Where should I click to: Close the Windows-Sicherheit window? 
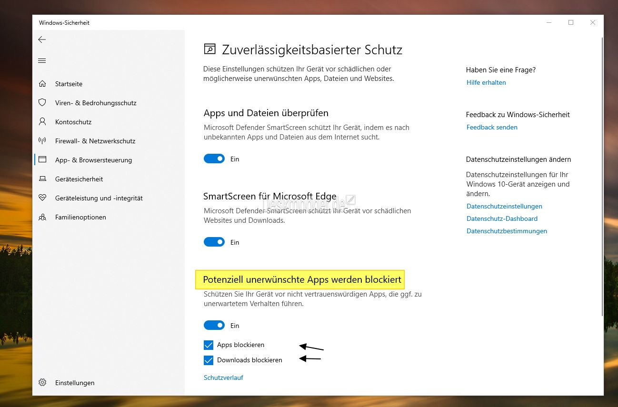[x=592, y=22]
